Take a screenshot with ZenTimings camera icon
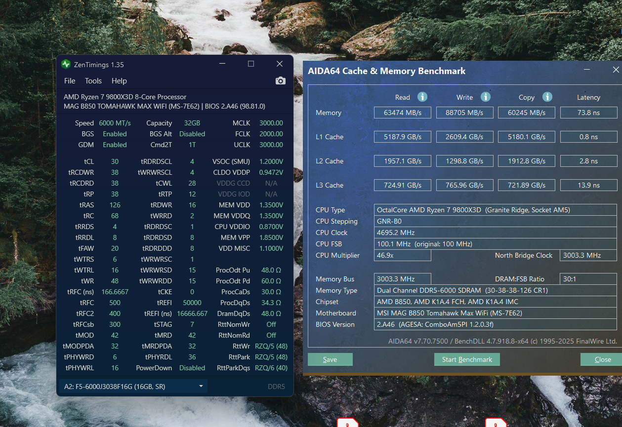 tap(281, 80)
